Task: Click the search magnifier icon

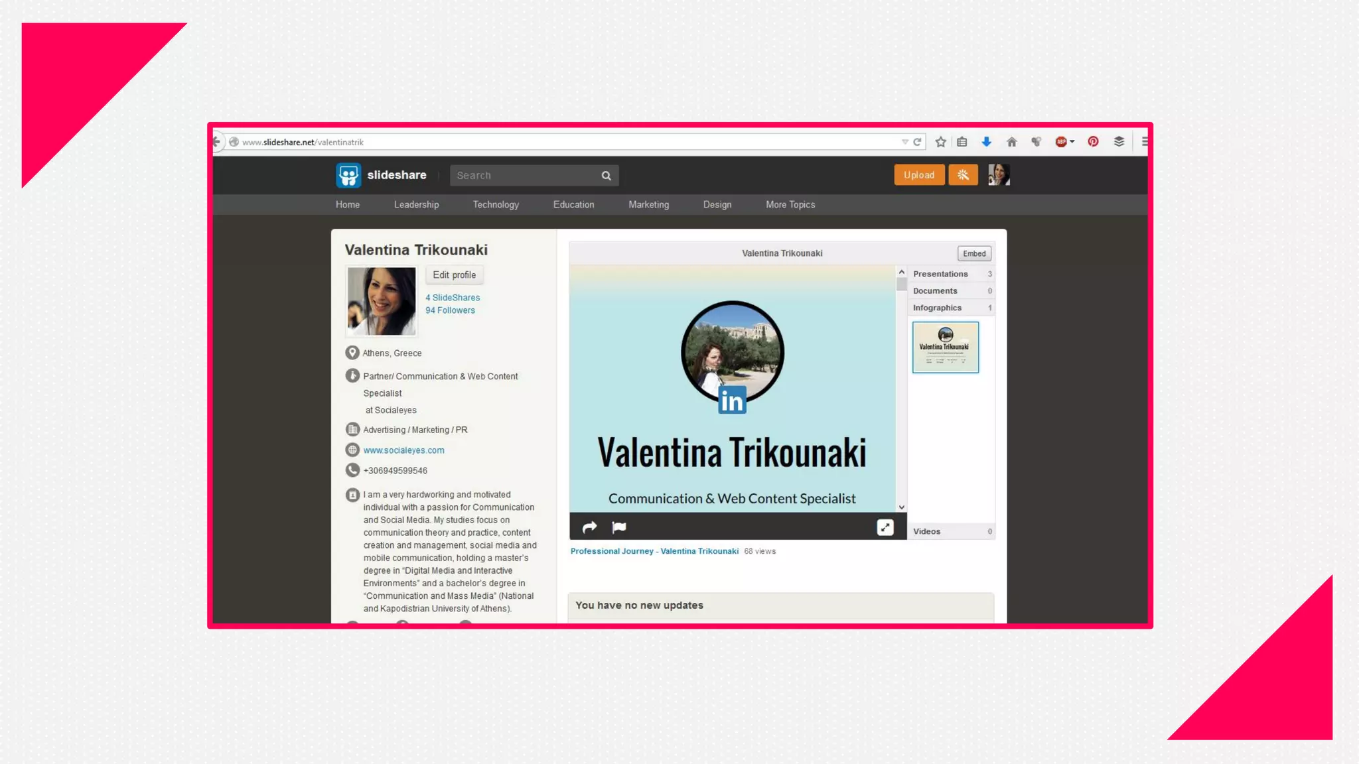Action: coord(606,176)
